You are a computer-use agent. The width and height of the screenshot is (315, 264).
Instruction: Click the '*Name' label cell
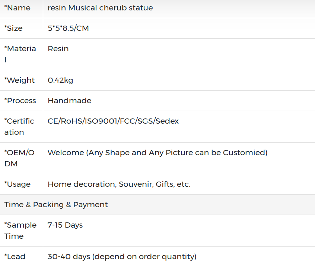17,8
